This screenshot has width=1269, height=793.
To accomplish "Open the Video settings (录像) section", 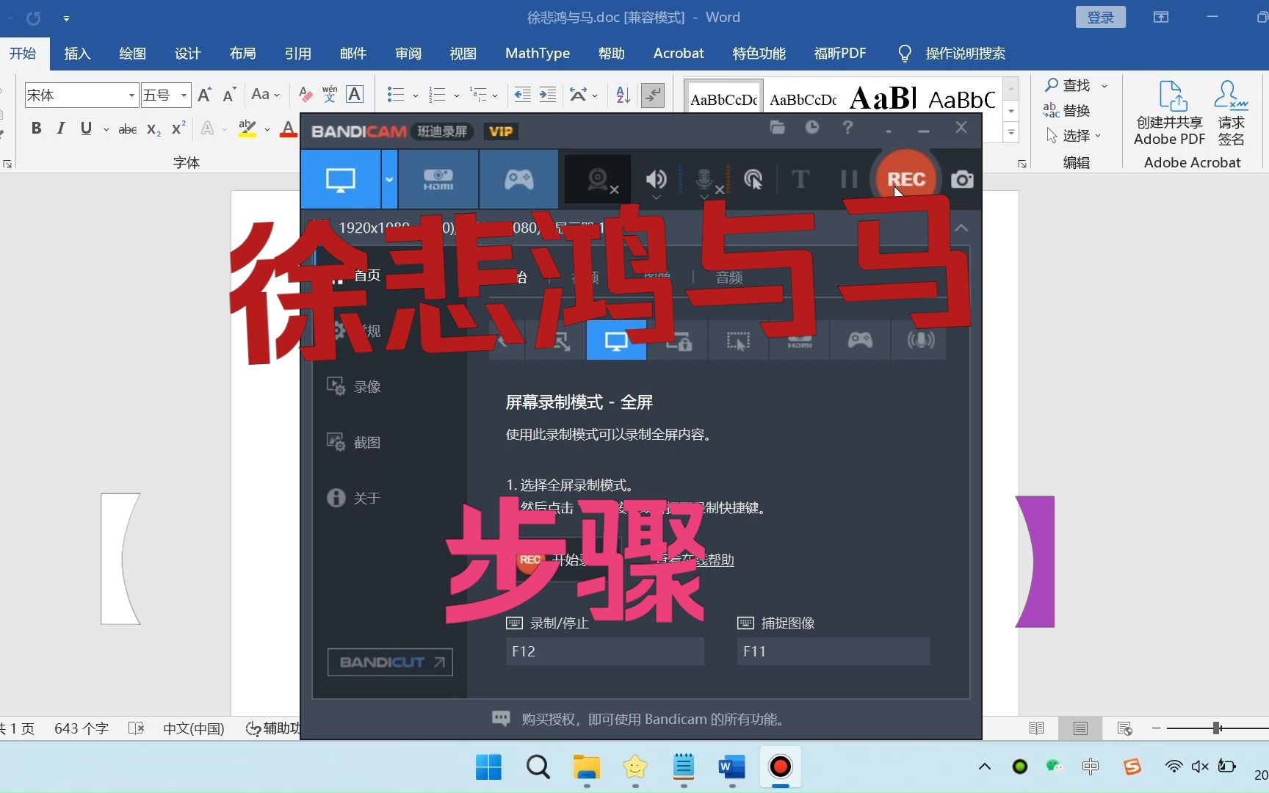I will click(354, 387).
